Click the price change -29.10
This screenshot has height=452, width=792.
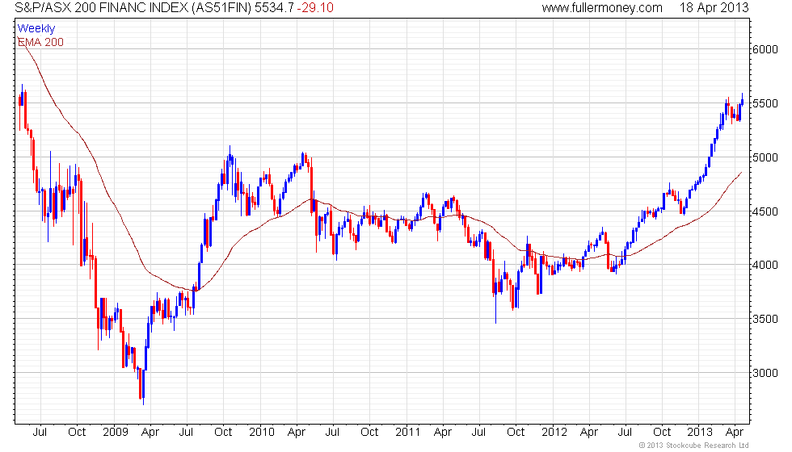click(x=315, y=7)
